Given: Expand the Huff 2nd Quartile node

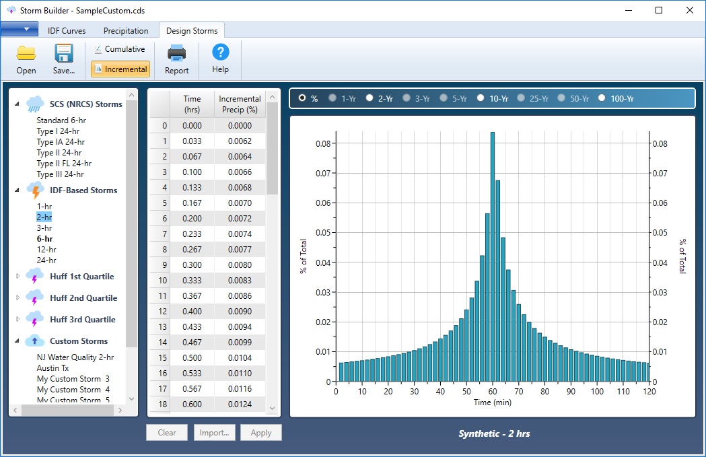Looking at the screenshot, I should click(x=18, y=298).
